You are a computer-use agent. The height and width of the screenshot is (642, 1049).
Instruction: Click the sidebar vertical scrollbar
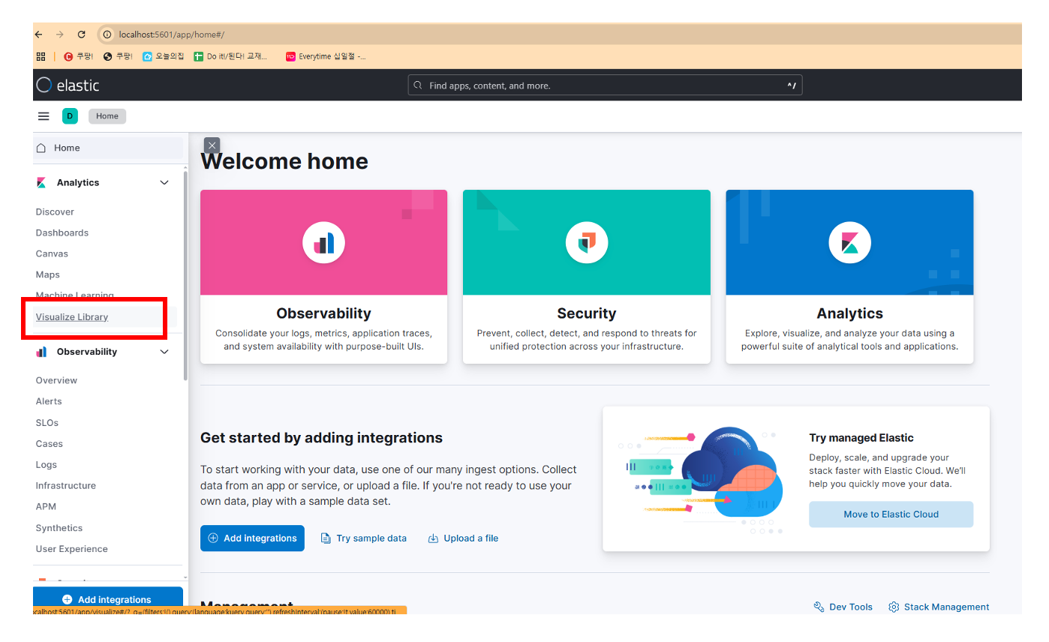click(185, 274)
